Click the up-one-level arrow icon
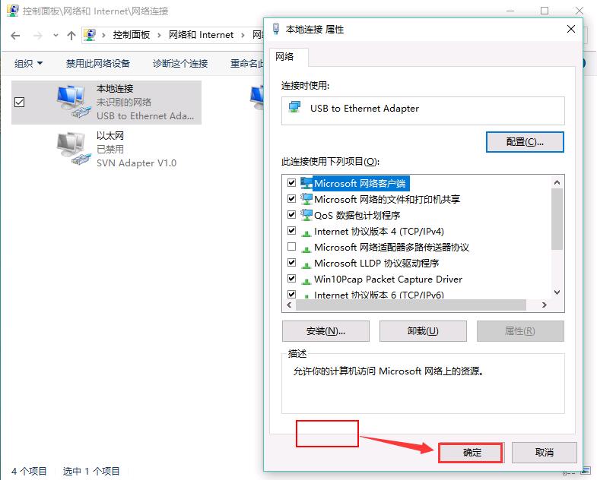 71,36
